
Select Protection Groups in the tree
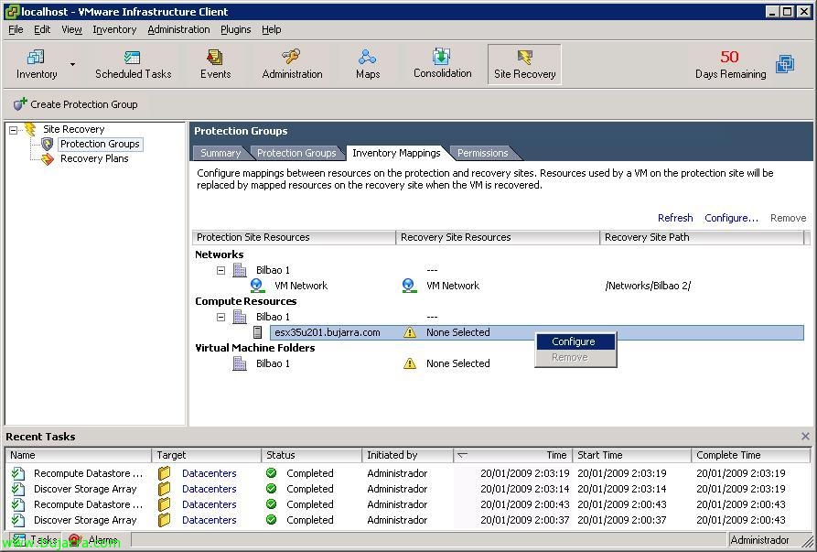[x=100, y=144]
